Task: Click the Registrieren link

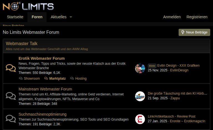Action: 197,17
